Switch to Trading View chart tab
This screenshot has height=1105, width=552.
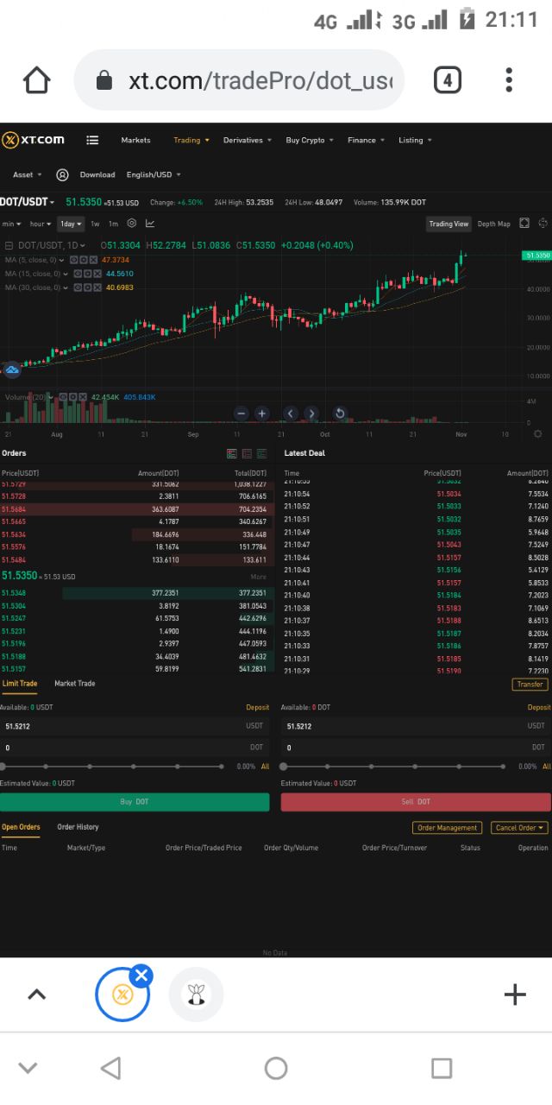[448, 224]
